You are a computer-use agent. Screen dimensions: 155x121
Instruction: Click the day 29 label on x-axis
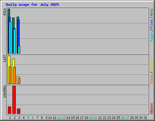point(136,118)
